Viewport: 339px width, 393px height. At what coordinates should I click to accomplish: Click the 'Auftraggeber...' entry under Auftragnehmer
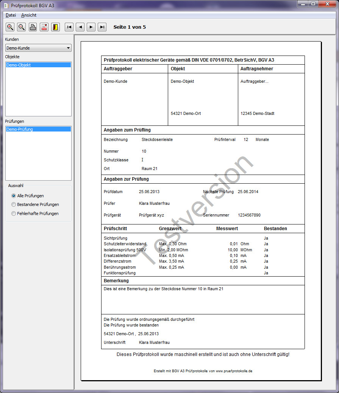click(x=254, y=82)
